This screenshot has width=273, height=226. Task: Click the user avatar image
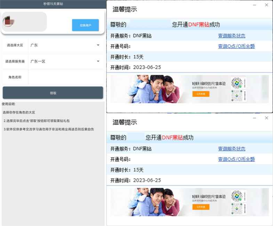pyautogui.click(x=8, y=22)
